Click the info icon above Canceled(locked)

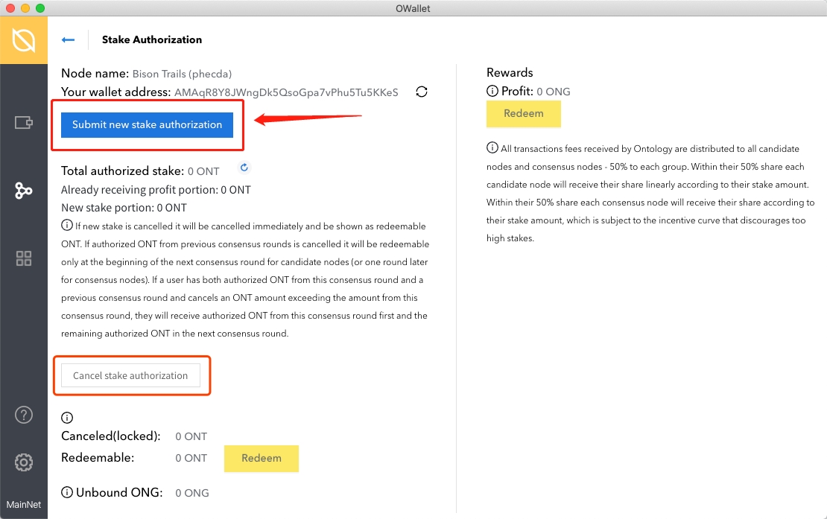[67, 418]
